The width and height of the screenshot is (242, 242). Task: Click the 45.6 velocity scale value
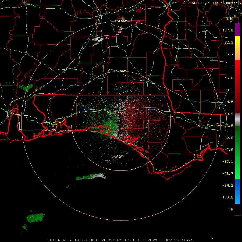tap(229, 78)
